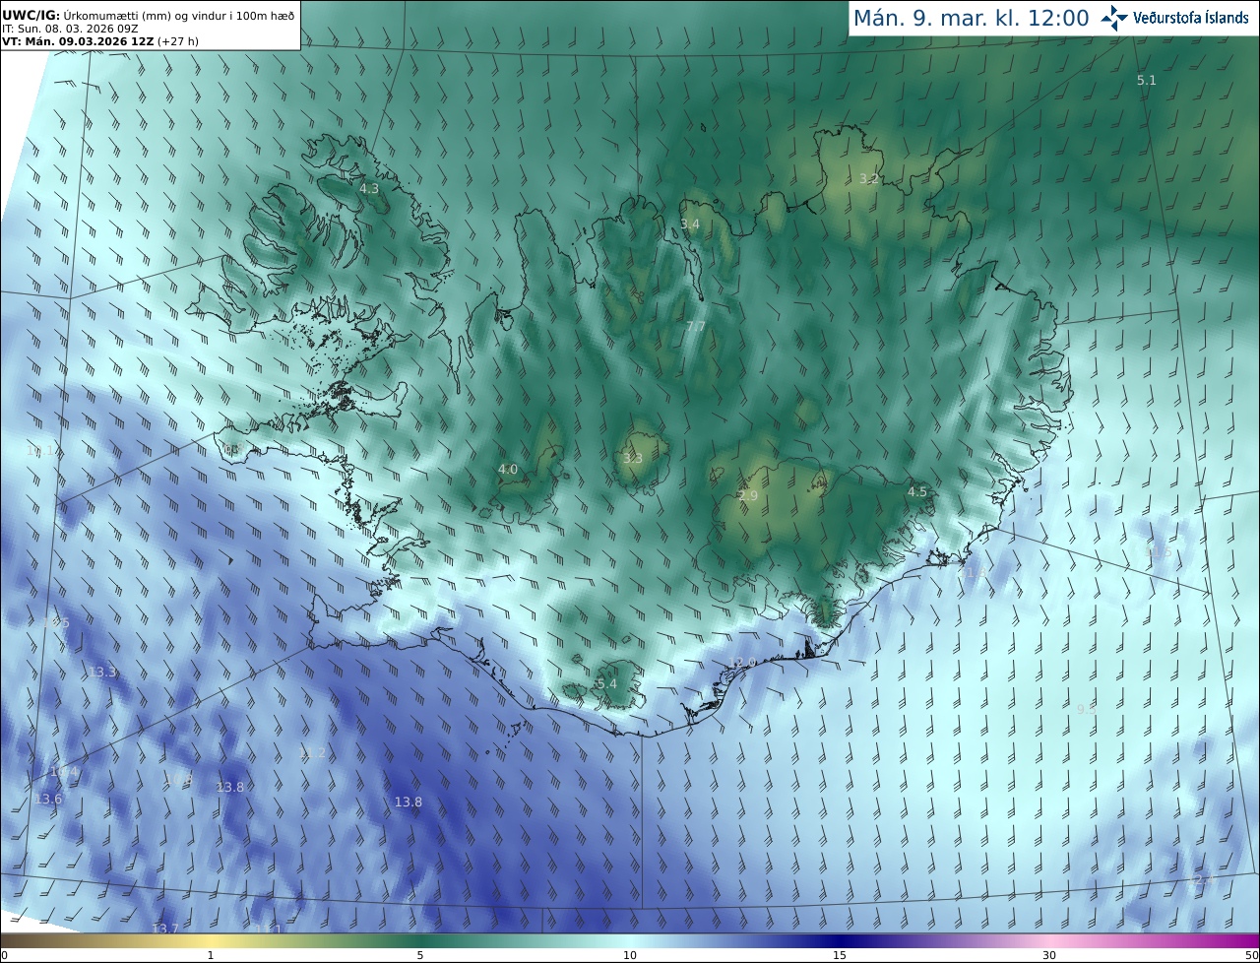The image size is (1260, 963).
Task: Click the 13.6 value on the map
Action: tap(48, 800)
